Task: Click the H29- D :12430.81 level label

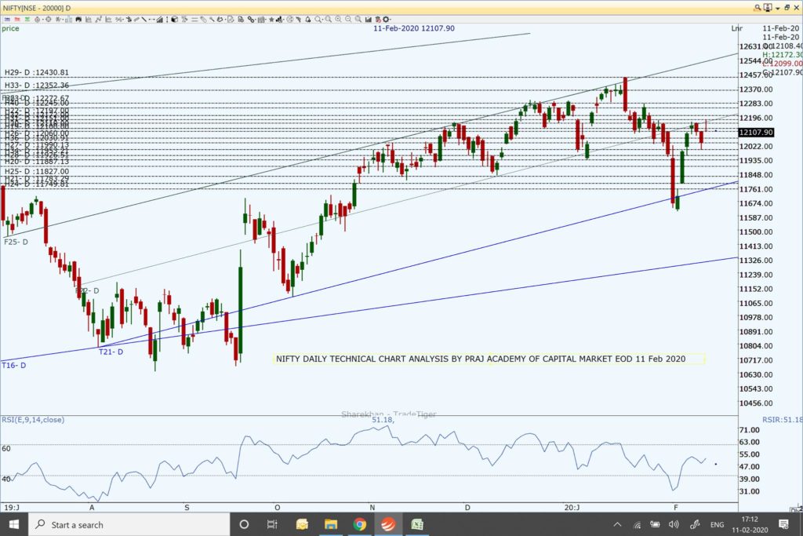Action: pos(36,72)
